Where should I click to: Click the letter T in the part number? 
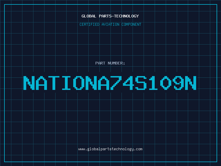pos(54,83)
